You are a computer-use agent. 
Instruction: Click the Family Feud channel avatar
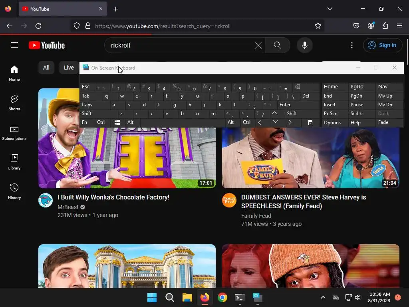[229, 200]
